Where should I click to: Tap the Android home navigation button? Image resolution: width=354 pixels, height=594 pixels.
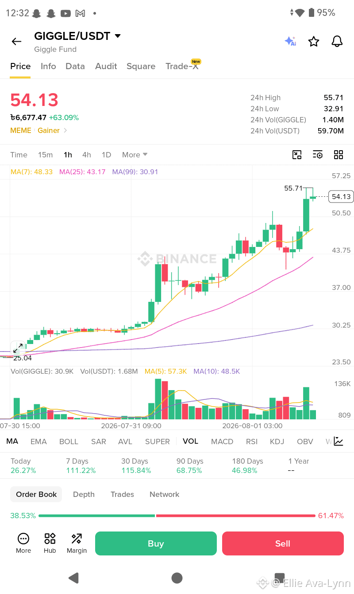coord(177,578)
